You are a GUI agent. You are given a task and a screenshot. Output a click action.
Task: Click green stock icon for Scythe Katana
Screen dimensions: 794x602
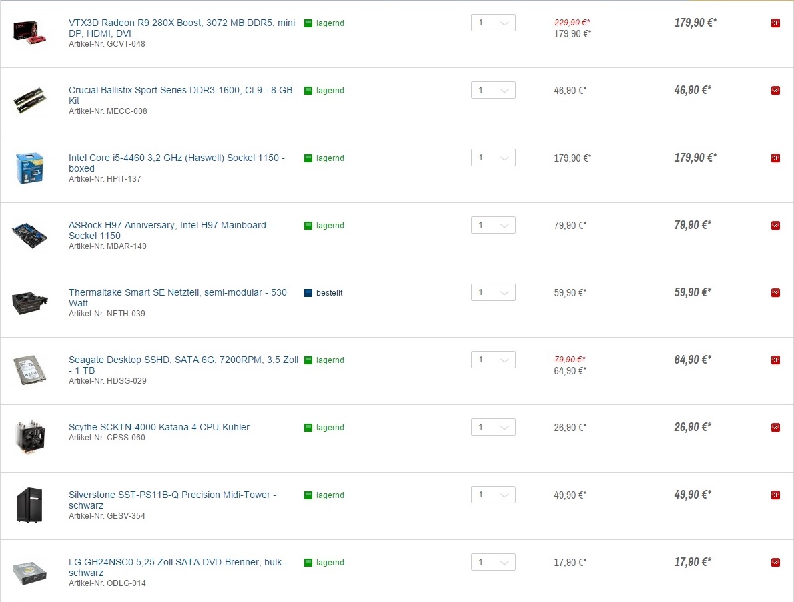coord(308,427)
